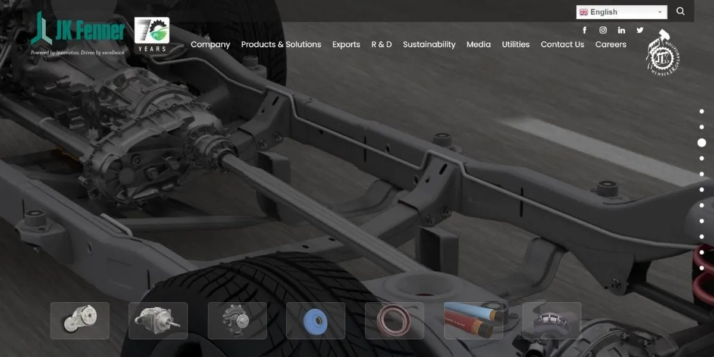The width and height of the screenshot is (714, 357).
Task: Open the search magnifier icon
Action: tap(681, 11)
